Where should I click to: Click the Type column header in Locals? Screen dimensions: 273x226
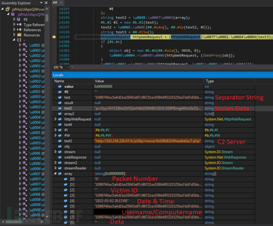(209, 81)
